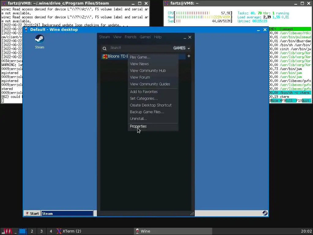Viewport: 313px width, 235px height.
Task: Click the Wine Start button
Action: pos(32,213)
